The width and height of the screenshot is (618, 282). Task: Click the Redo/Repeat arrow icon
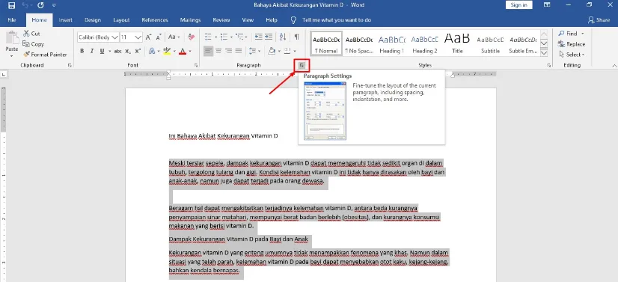click(40, 5)
